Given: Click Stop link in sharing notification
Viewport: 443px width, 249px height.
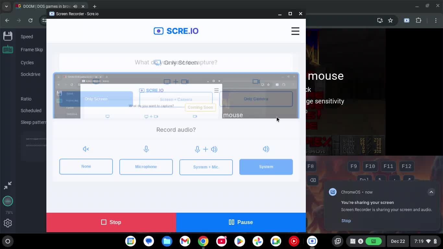Looking at the screenshot, I should 346,221.
